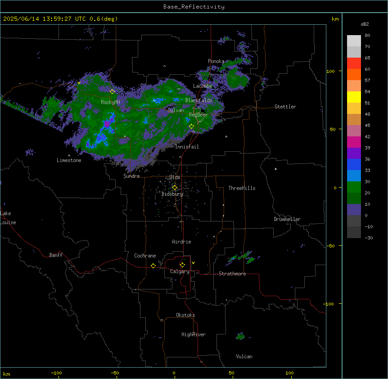The image size is (388, 379).
Task: Select the yellow diamond marker below Cochrane
Action: pos(153,266)
